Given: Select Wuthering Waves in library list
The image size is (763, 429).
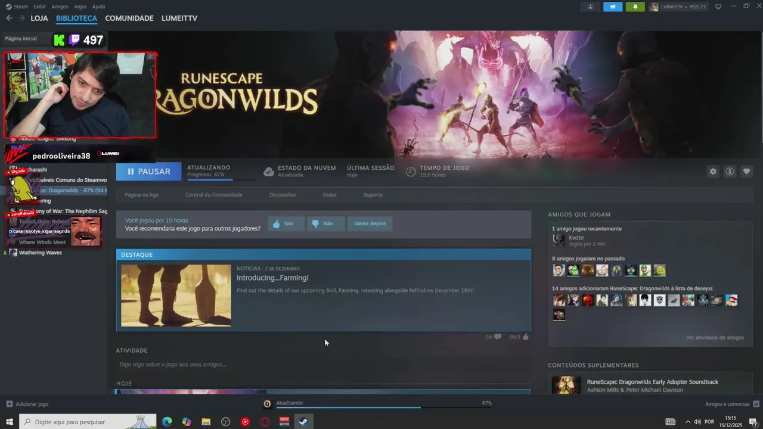Looking at the screenshot, I should [40, 253].
